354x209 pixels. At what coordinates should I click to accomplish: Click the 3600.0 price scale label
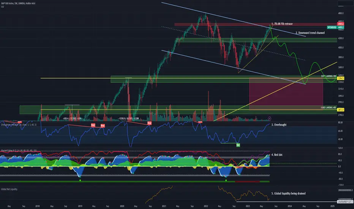(341, 67)
